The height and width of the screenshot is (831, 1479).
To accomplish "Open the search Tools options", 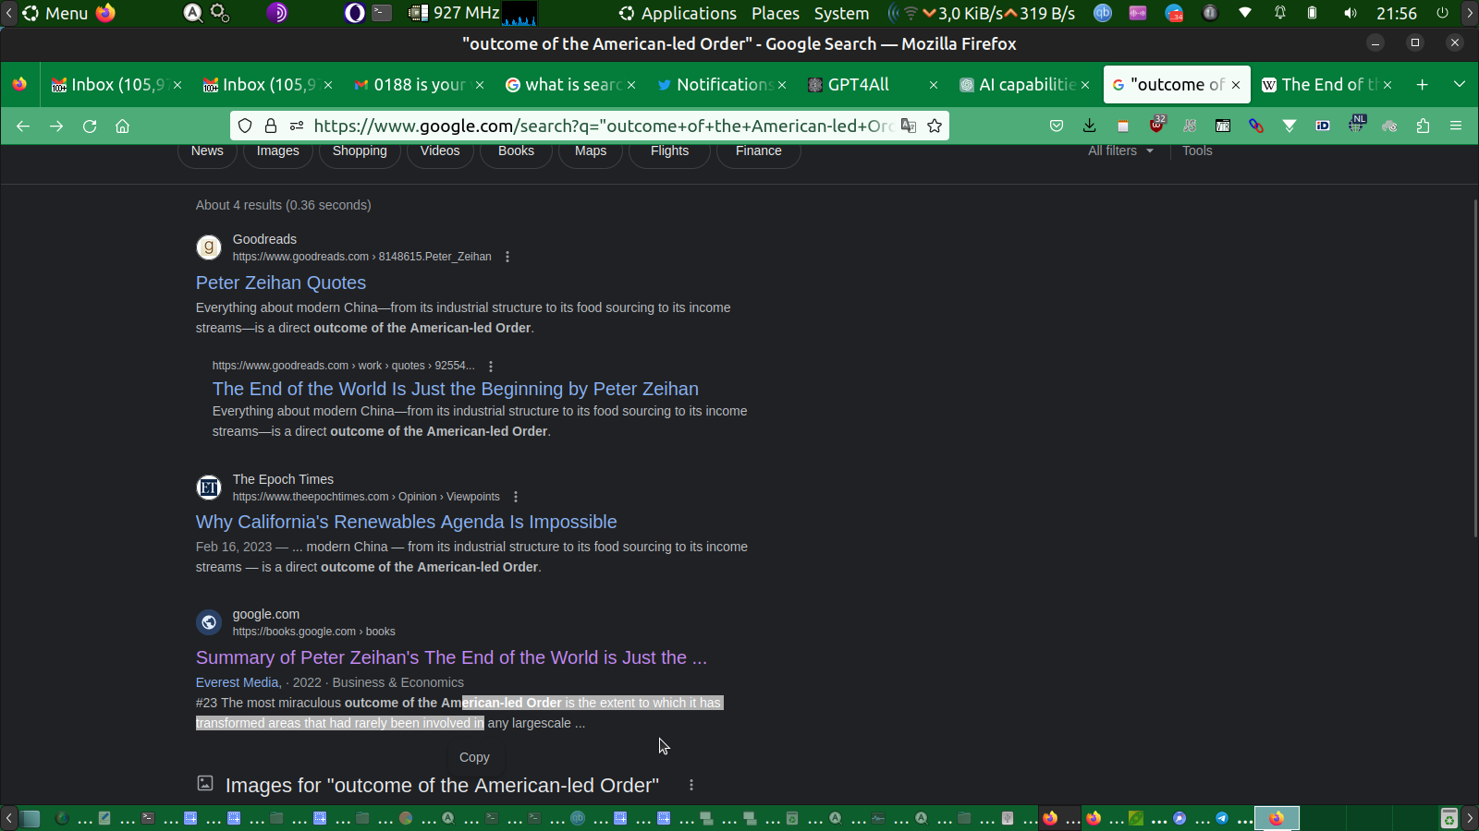I will 1197,151.
